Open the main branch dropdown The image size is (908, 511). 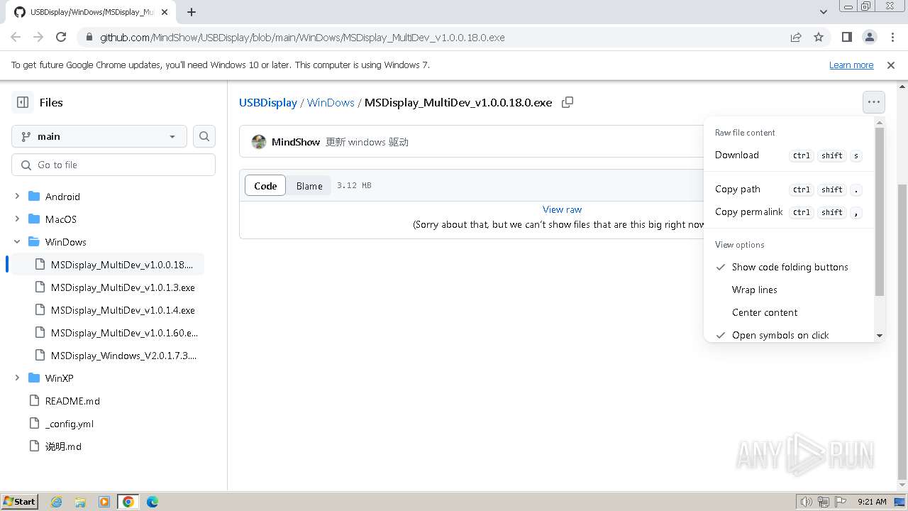(x=99, y=136)
